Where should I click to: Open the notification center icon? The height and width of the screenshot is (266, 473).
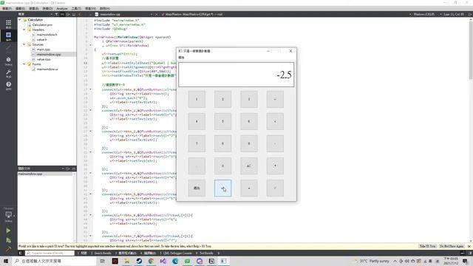click(465, 261)
